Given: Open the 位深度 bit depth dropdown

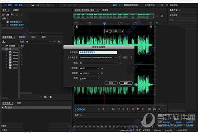Looking at the screenshot, I should pos(89,73).
